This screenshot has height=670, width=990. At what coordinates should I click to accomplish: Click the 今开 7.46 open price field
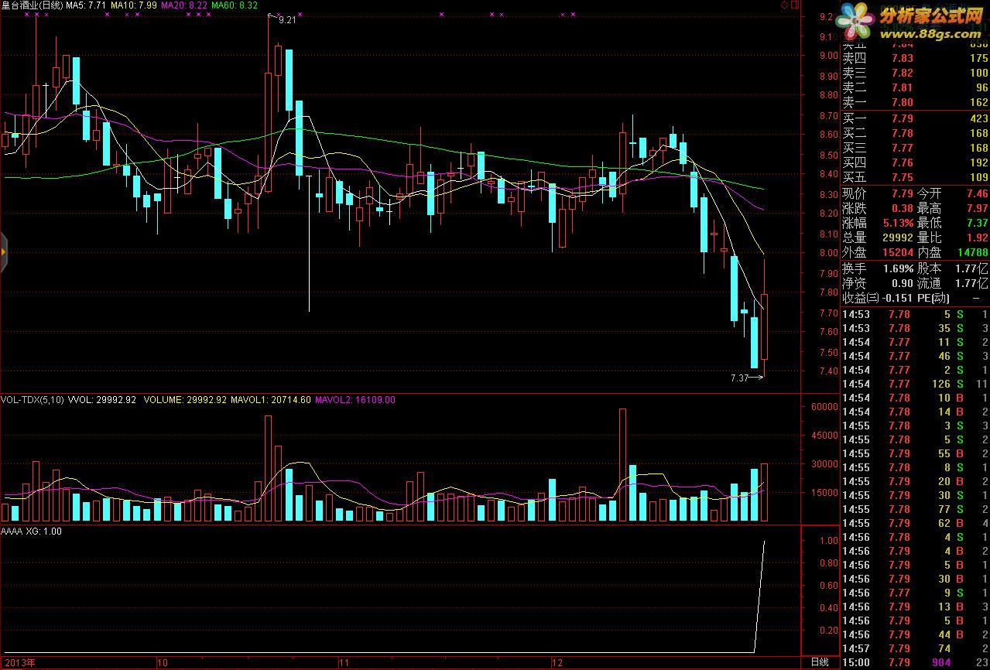pyautogui.click(x=953, y=193)
